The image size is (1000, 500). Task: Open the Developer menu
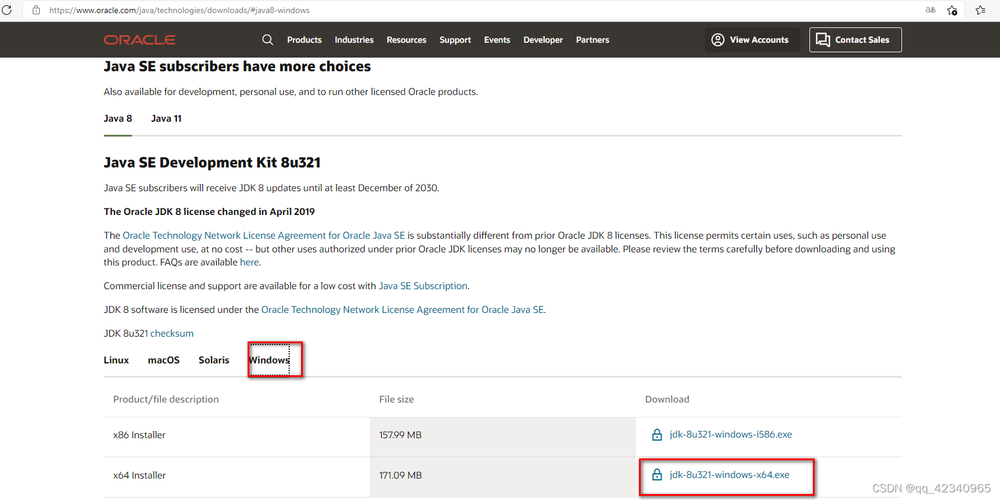(543, 40)
